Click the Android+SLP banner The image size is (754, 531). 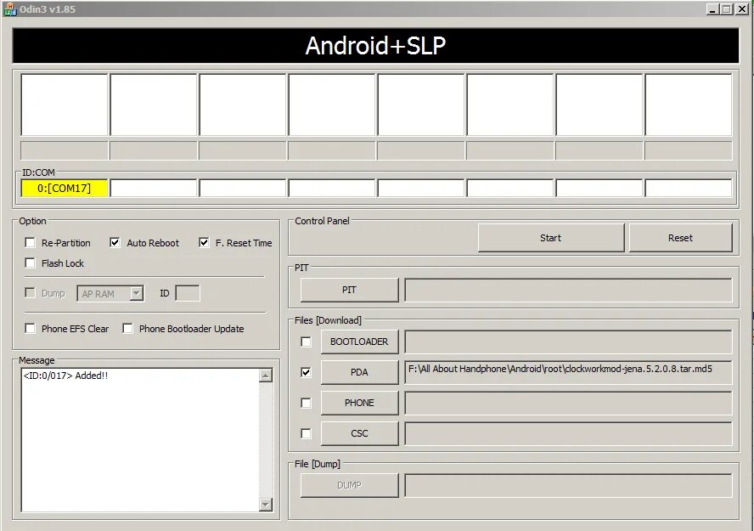tap(375, 46)
